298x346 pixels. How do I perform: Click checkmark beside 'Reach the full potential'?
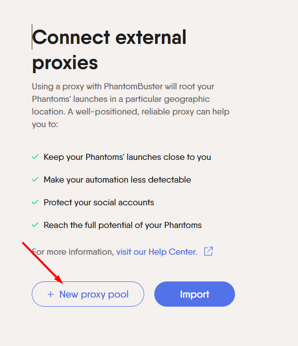[x=35, y=225]
